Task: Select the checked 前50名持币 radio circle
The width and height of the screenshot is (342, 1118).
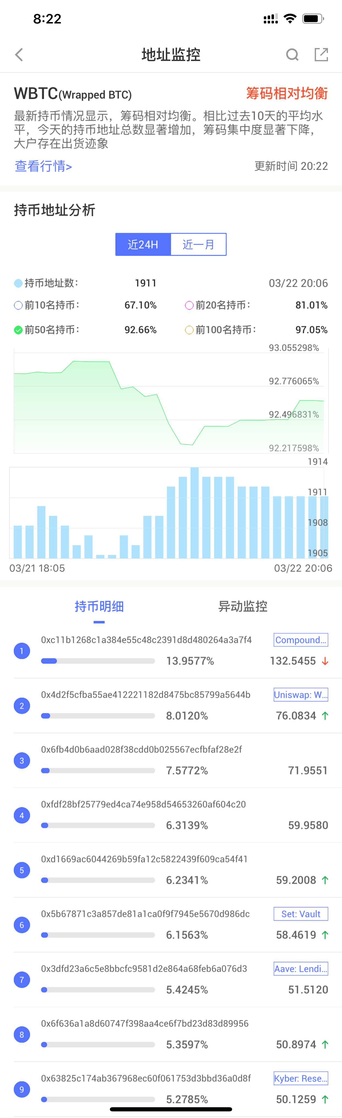Action: pos(18,330)
